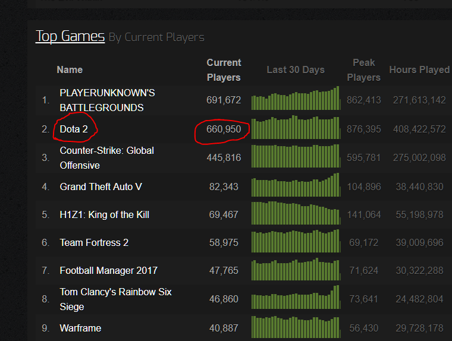Click the hours played value 30,322,288
This screenshot has height=341, width=452.
(419, 270)
